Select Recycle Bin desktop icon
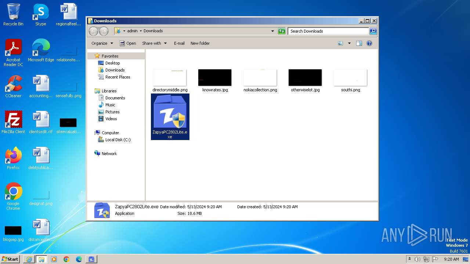 [x=13, y=15]
